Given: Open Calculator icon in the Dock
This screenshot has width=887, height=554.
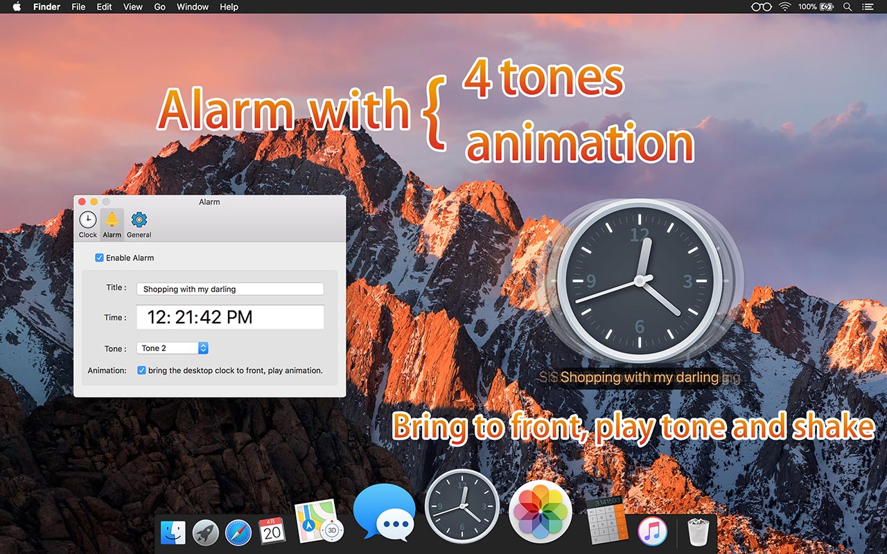Looking at the screenshot, I should (x=606, y=521).
